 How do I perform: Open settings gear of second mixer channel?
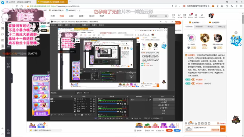click(125, 112)
